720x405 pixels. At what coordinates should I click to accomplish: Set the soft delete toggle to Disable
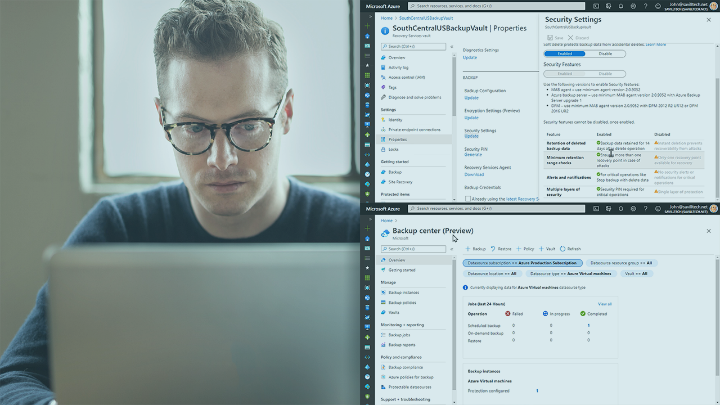(605, 54)
